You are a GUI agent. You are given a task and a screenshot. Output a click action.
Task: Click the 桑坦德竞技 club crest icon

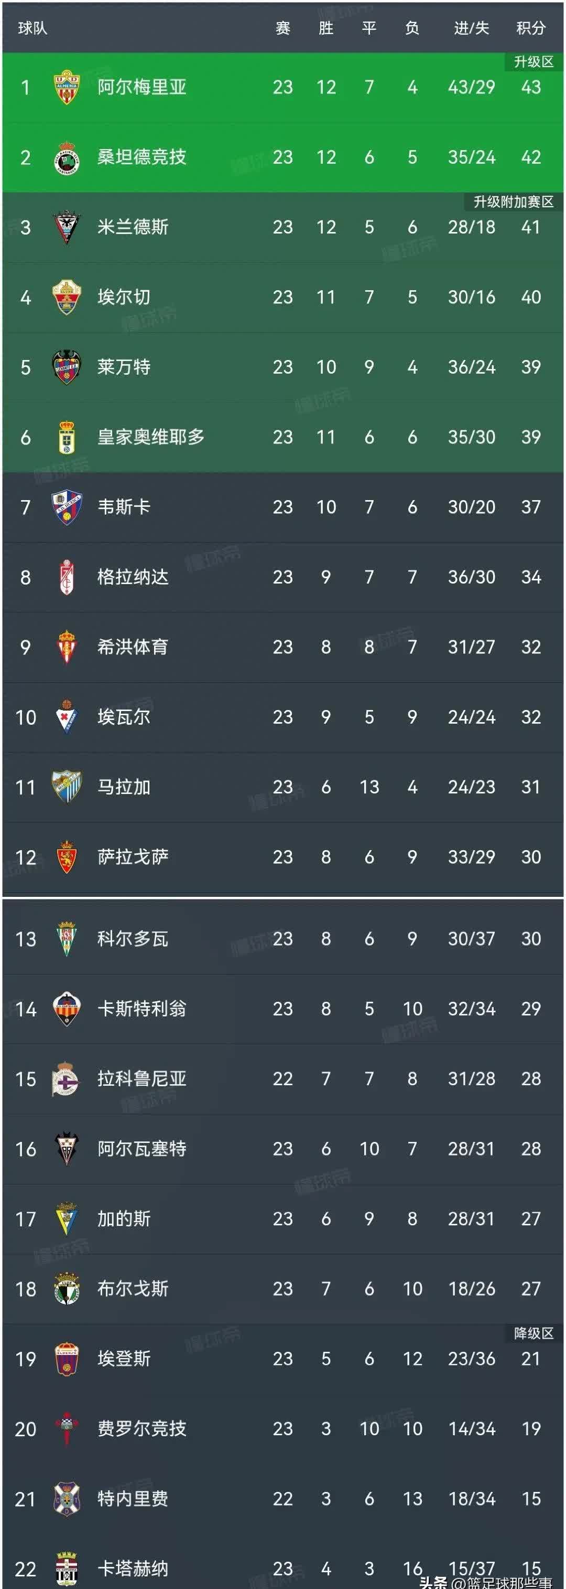point(67,157)
